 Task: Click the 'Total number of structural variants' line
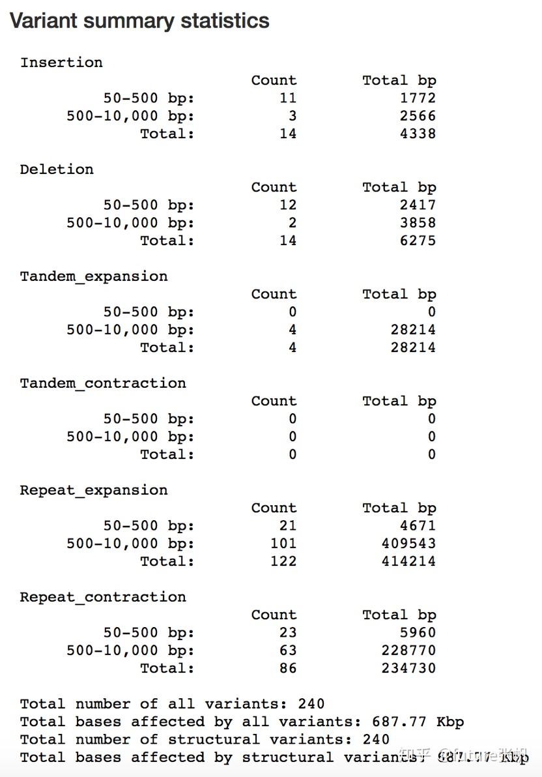(x=205, y=739)
